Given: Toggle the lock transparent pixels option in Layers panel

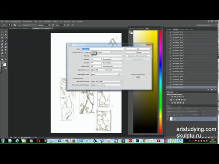Looking at the screenshot, I should [x=174, y=115].
